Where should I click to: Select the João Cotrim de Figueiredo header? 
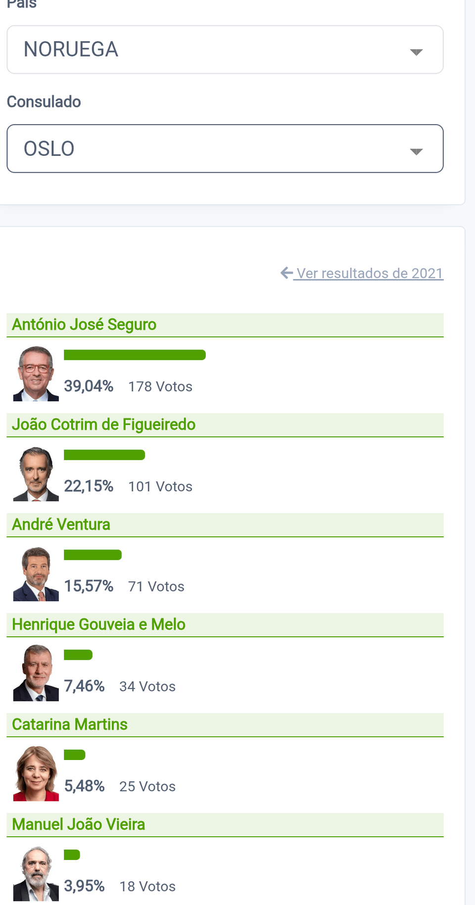click(103, 425)
